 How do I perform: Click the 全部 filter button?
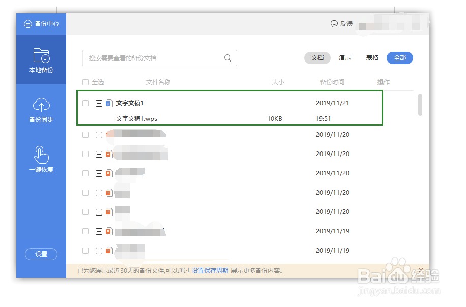tap(399, 58)
